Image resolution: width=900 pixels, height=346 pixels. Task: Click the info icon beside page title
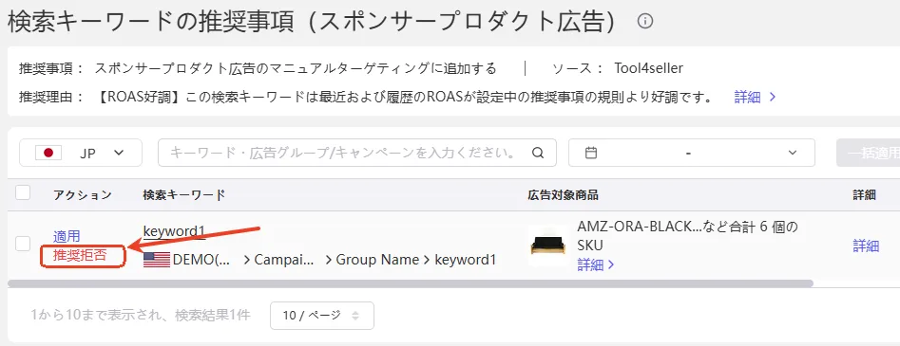point(645,22)
